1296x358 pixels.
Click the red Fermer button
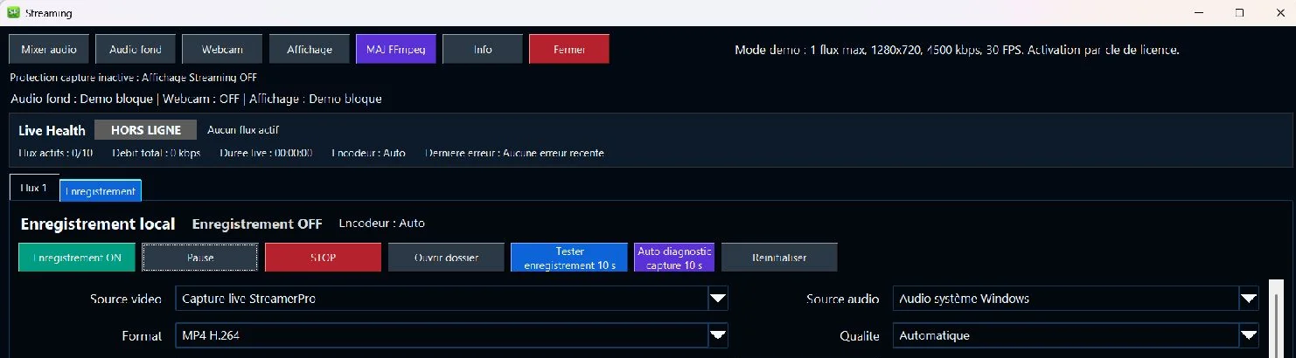point(569,49)
